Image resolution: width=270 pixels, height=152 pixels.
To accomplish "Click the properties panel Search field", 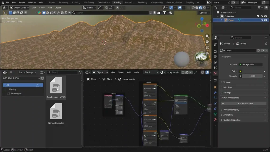I will 241,37.
